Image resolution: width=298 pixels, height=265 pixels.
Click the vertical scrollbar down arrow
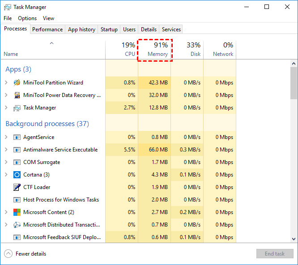(x=294, y=239)
